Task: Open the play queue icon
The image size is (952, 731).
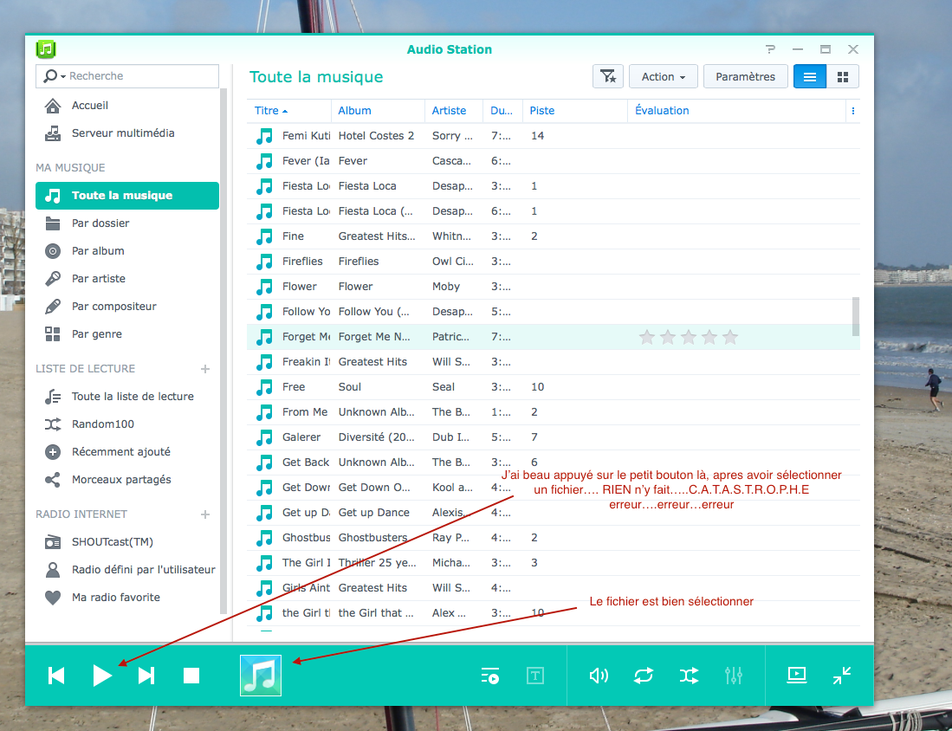Action: 490,676
